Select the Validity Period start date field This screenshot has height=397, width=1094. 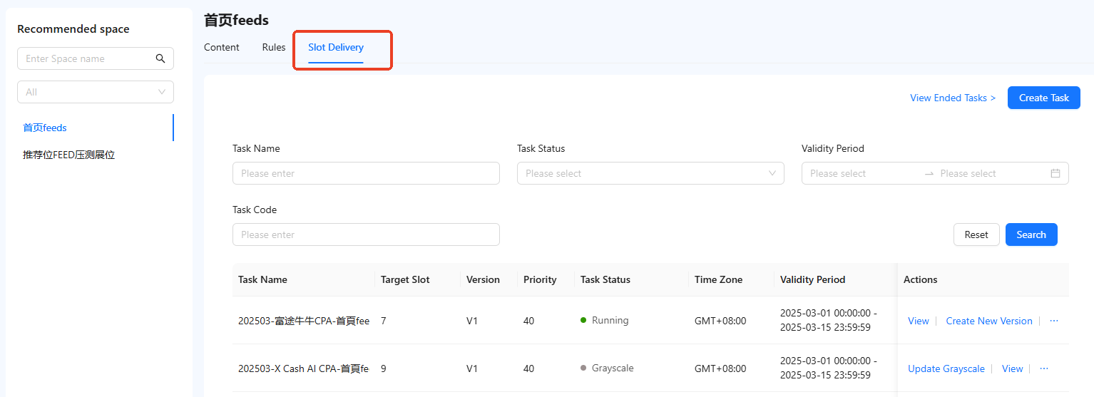coord(862,173)
